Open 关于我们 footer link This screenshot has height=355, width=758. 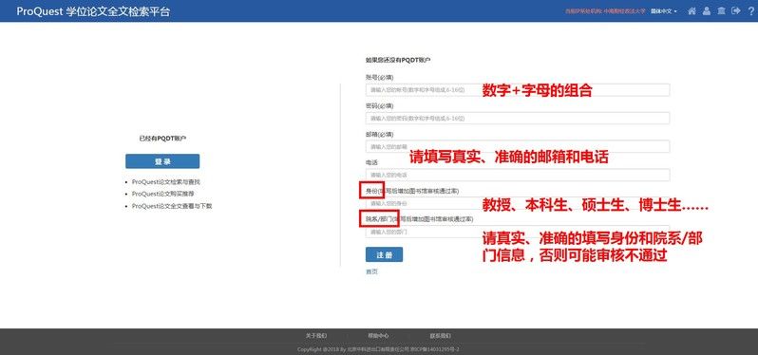pos(316,336)
